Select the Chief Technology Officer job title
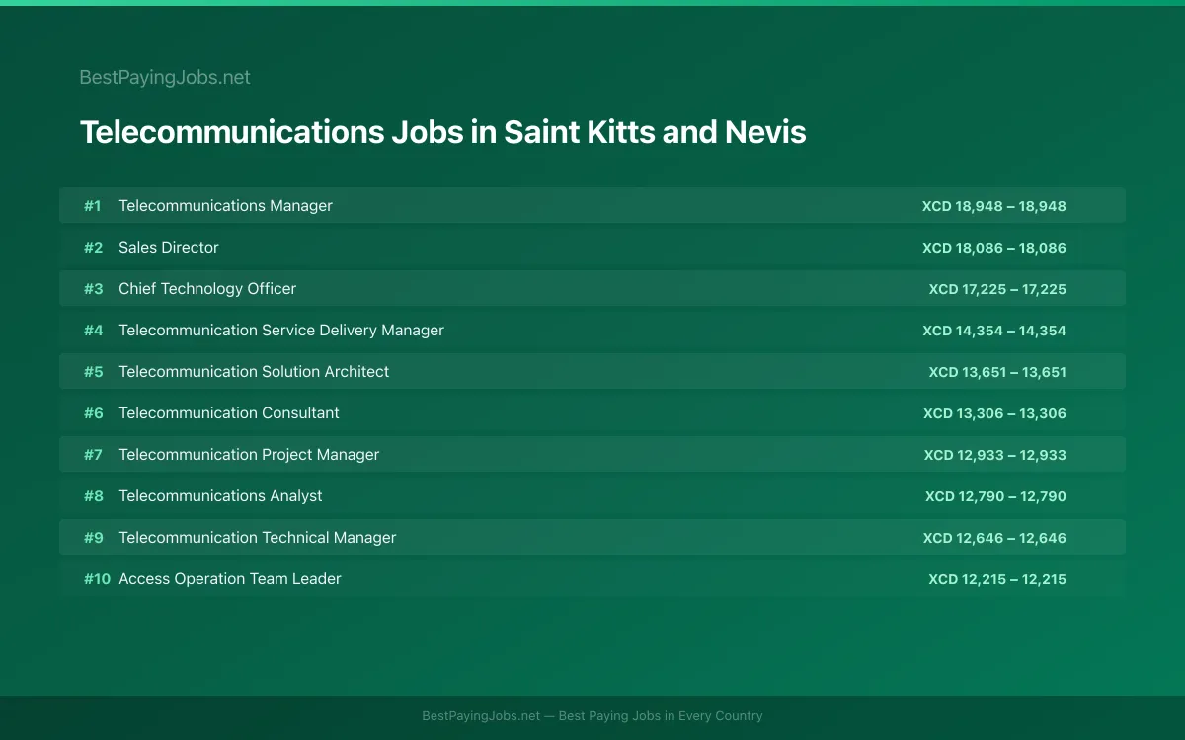 point(207,288)
